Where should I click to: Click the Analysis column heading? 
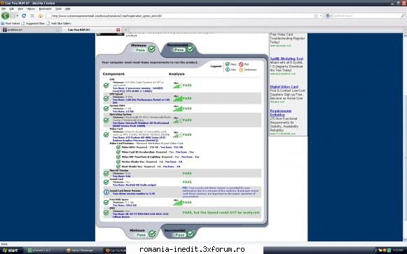(x=177, y=74)
